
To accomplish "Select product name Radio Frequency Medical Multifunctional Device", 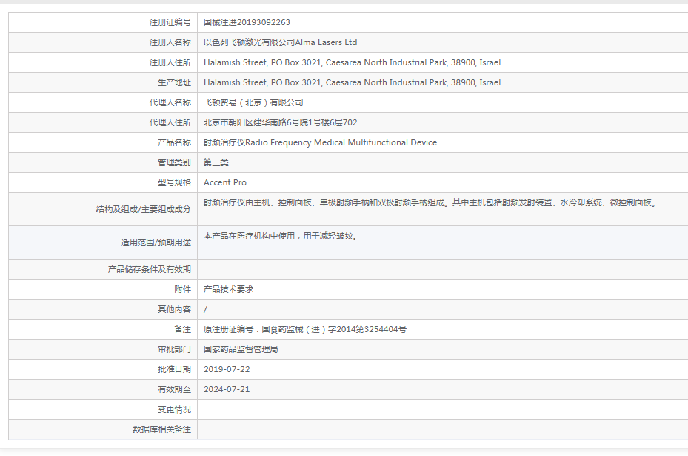I will 318,142.
